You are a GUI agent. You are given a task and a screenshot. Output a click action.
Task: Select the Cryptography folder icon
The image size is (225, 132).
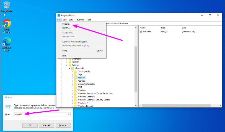[76, 71]
